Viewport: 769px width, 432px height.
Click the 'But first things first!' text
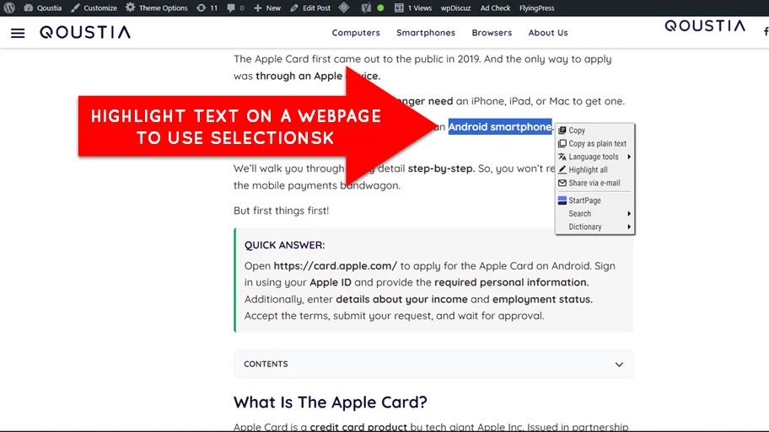(281, 211)
